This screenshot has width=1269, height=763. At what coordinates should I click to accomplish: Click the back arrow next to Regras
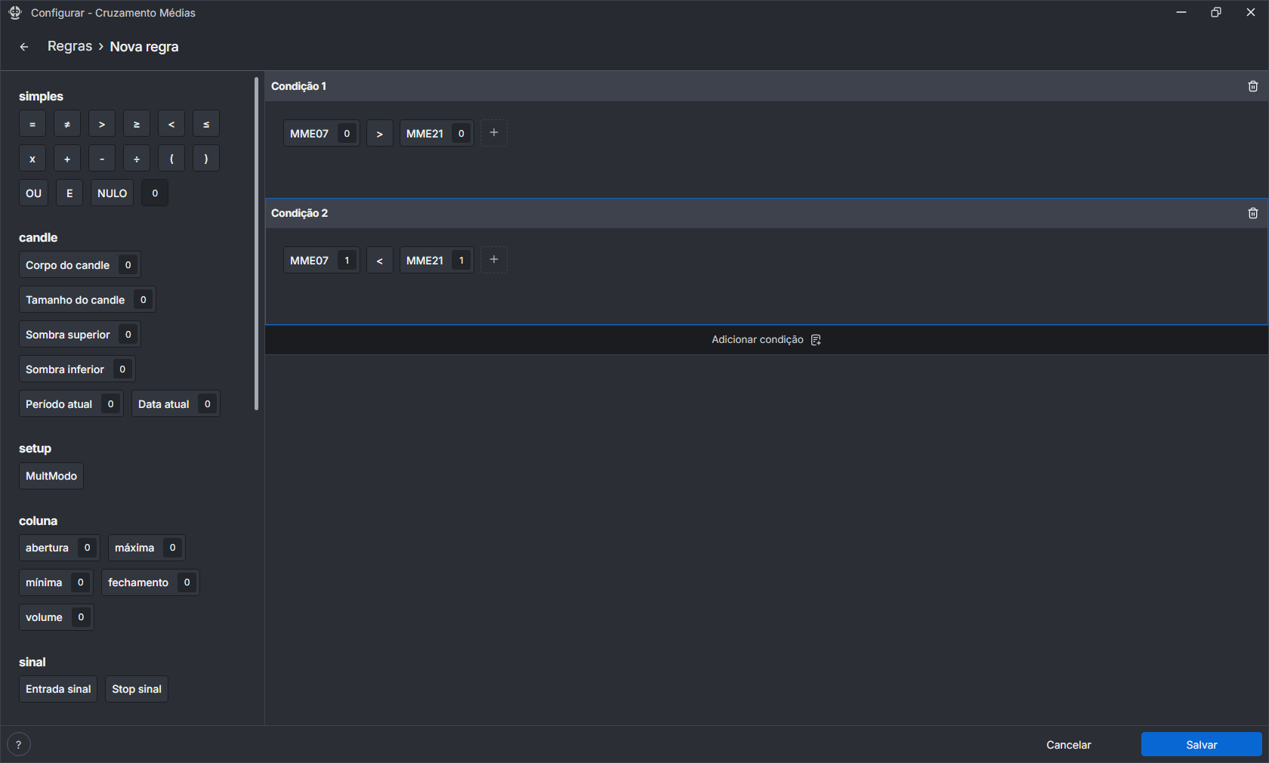24,47
